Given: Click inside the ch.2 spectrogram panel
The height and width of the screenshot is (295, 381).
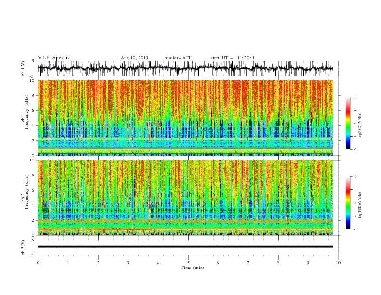Looking at the screenshot, I should tap(185, 198).
